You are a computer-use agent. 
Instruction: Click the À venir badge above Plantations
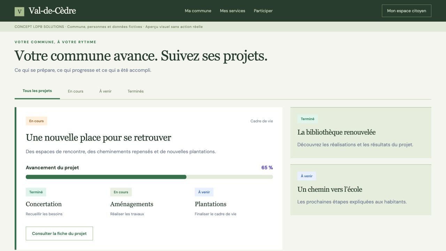click(x=204, y=192)
